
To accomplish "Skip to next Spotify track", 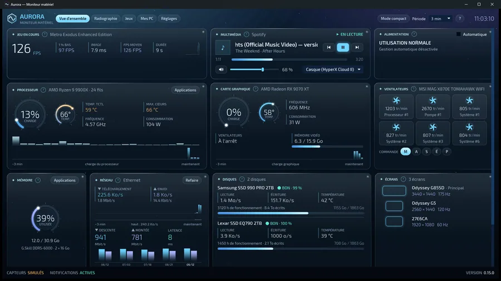I will coord(357,47).
